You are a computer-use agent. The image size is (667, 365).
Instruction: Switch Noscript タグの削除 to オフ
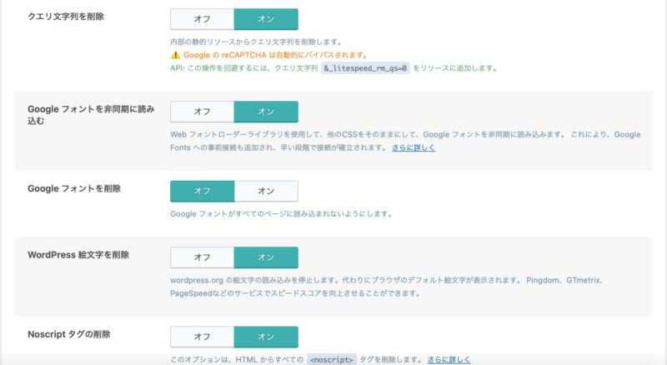(202, 337)
